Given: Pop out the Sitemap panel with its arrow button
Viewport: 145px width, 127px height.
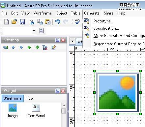Looking at the screenshot, I should (57, 40).
